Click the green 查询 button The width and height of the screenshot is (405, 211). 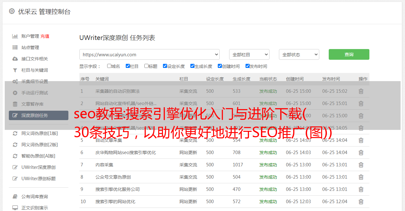[x=349, y=54]
